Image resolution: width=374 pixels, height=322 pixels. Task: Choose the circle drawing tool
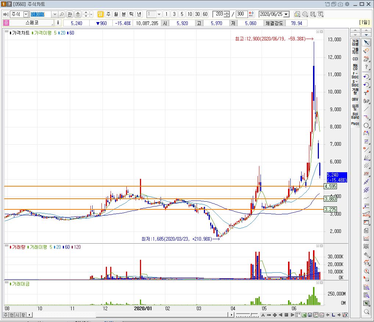pyautogui.click(x=366, y=125)
